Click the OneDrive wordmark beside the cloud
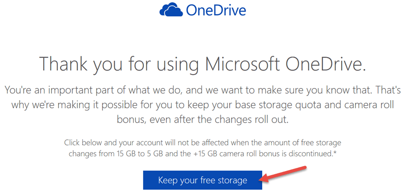Viewport: 404px width, 194px height. point(215,10)
